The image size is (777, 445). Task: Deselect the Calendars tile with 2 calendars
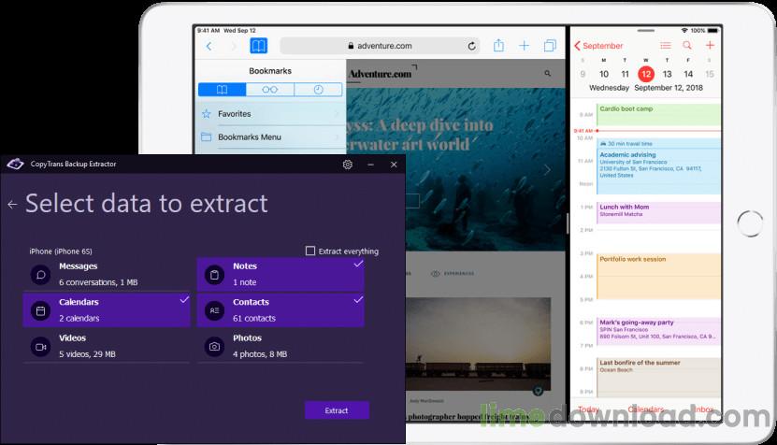(107, 310)
